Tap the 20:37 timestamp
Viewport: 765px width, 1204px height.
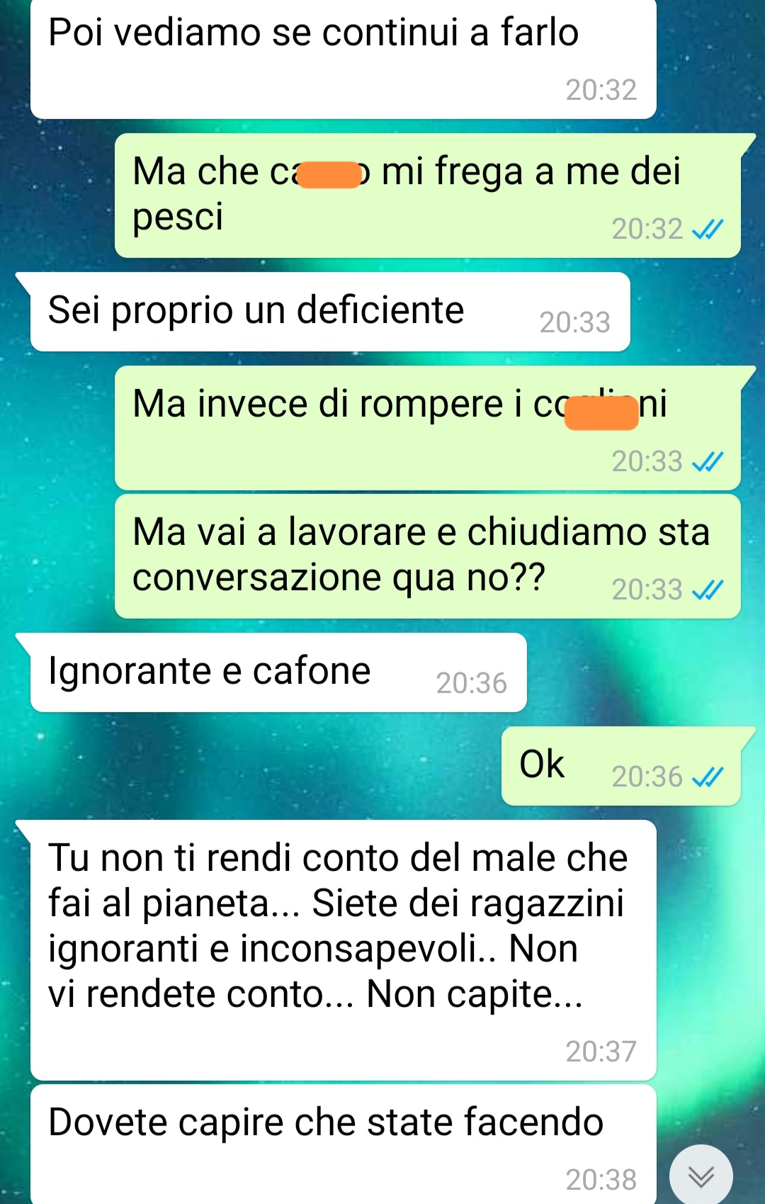(601, 1052)
